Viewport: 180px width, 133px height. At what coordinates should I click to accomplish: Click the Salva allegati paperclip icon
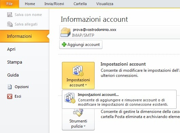point(10,24)
